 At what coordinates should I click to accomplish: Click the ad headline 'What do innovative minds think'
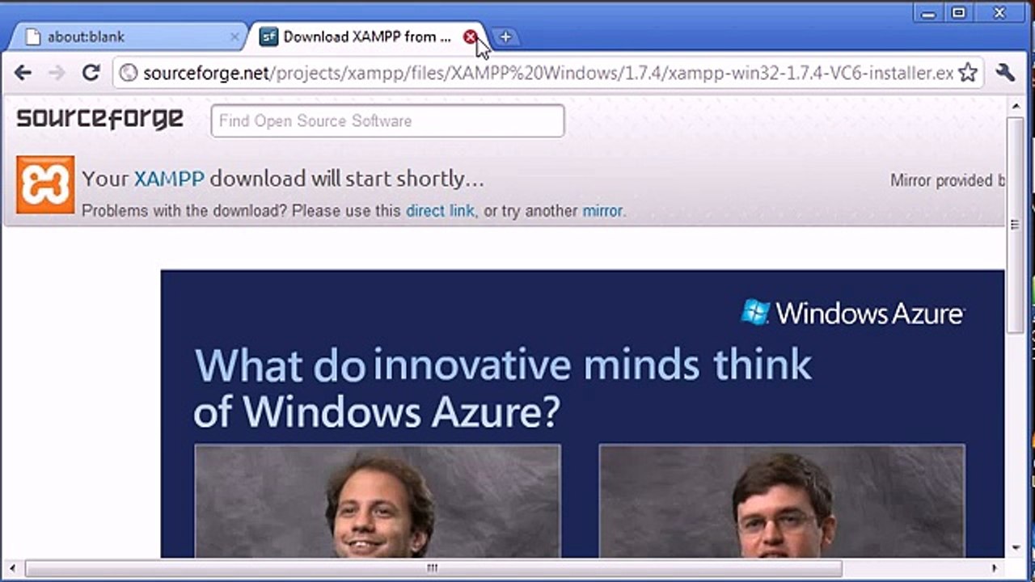point(503,365)
